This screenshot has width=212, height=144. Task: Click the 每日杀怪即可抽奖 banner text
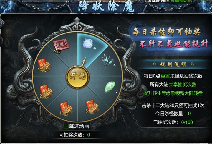(x=166, y=33)
